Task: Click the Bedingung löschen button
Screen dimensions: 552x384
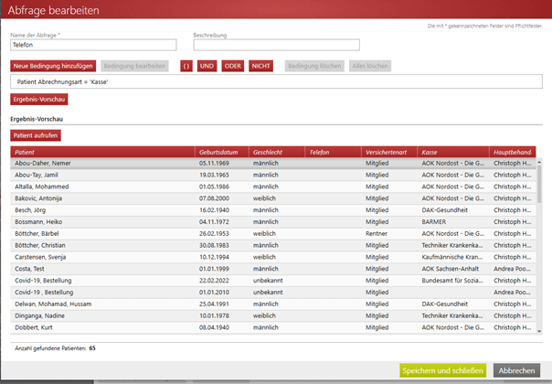Action: coord(314,66)
